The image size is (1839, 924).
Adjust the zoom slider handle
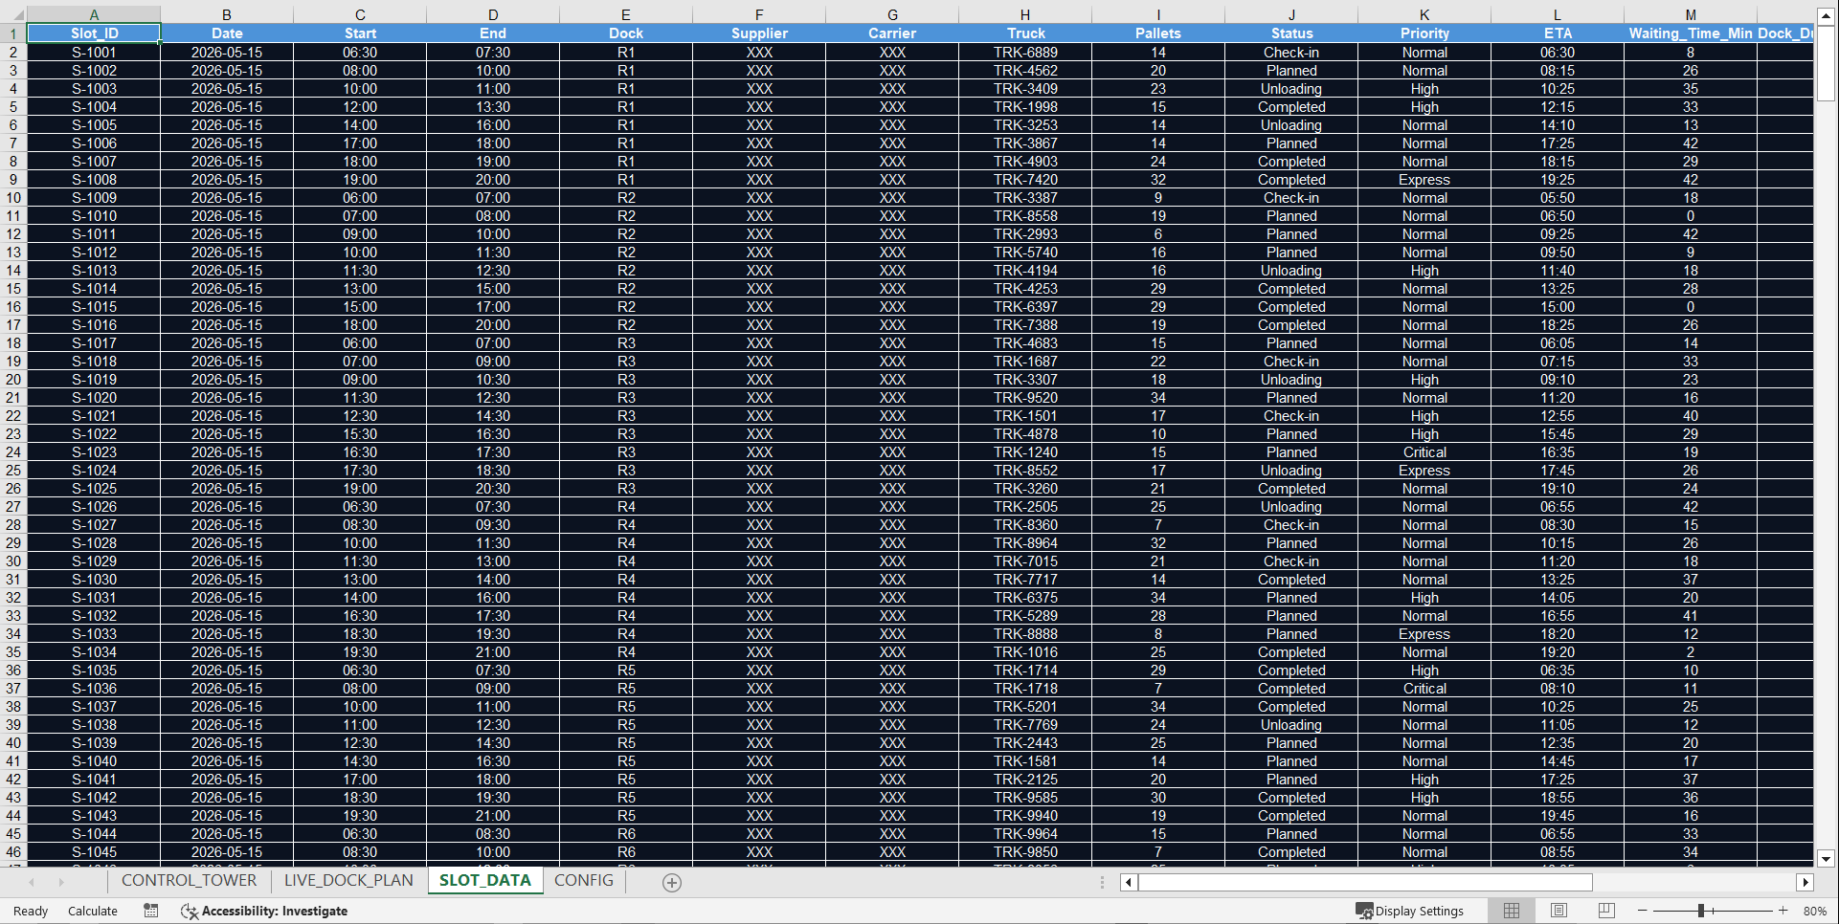(1701, 911)
